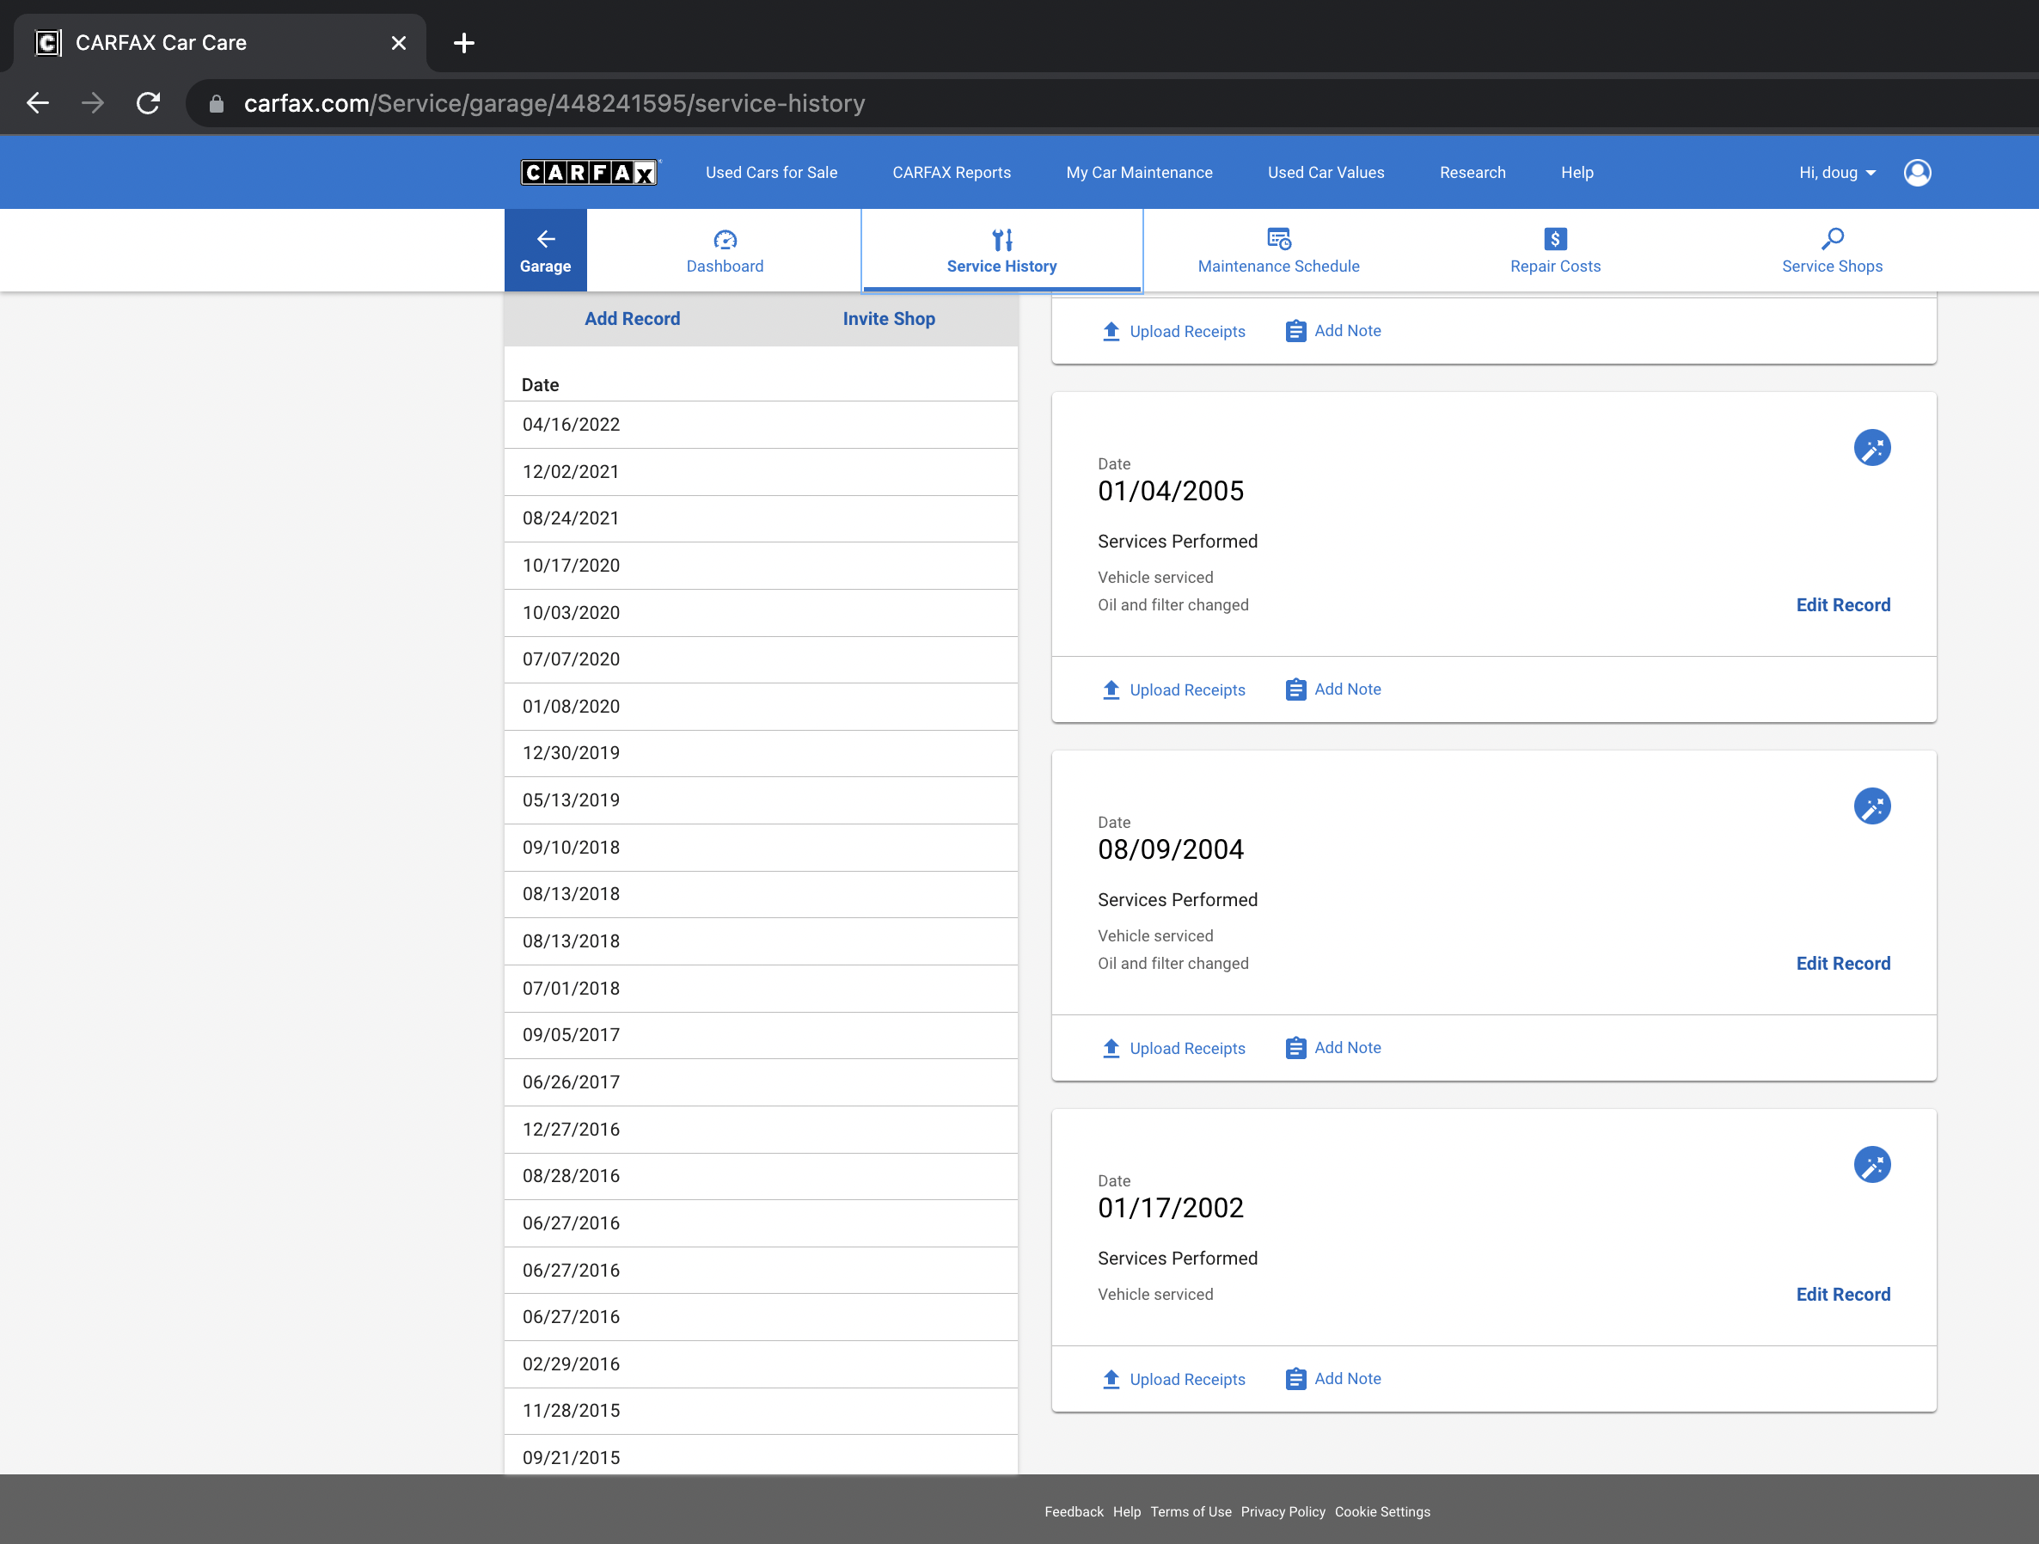The height and width of the screenshot is (1544, 2039).
Task: Open My Car Maintenance menu
Action: click(x=1139, y=173)
